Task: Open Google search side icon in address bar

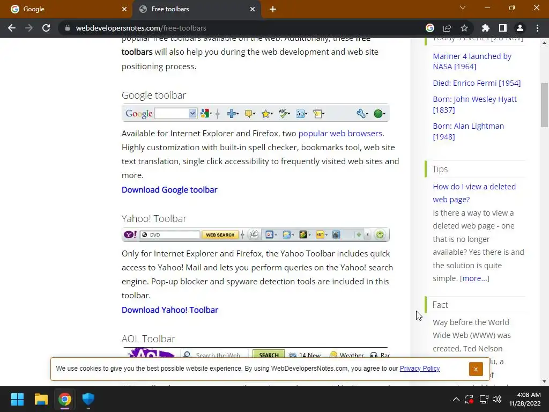Action: pos(430,28)
